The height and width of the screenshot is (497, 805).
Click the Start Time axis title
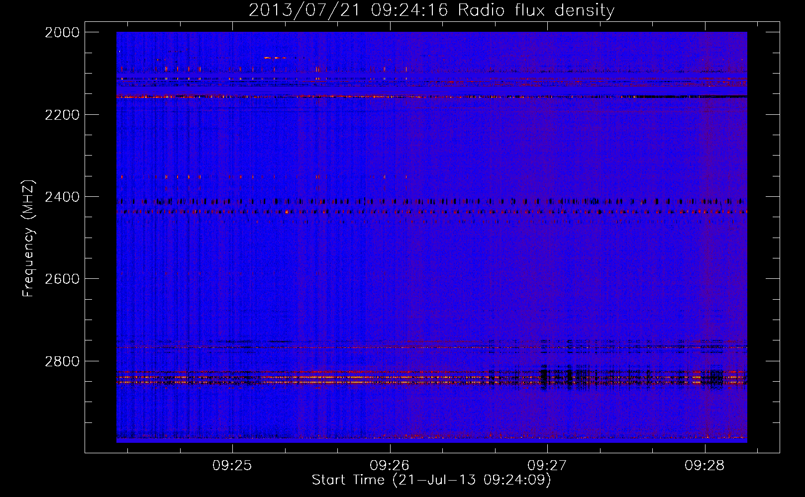pyautogui.click(x=431, y=480)
